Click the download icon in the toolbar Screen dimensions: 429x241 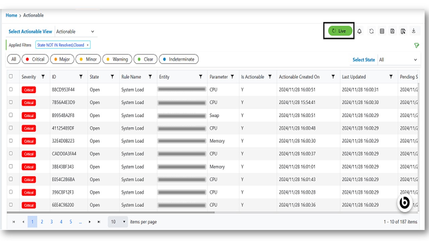point(414,31)
